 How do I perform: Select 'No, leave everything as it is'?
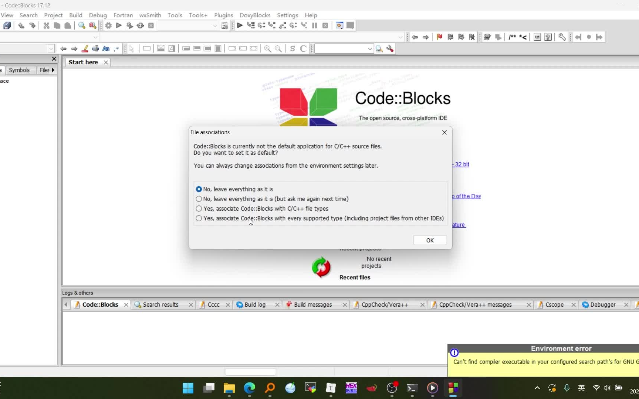click(x=234, y=189)
